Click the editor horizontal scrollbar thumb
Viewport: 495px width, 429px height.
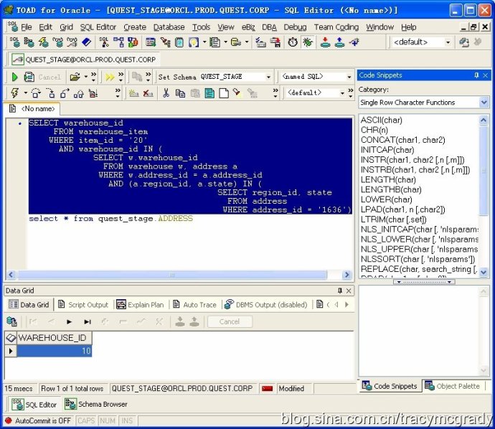pos(172,275)
